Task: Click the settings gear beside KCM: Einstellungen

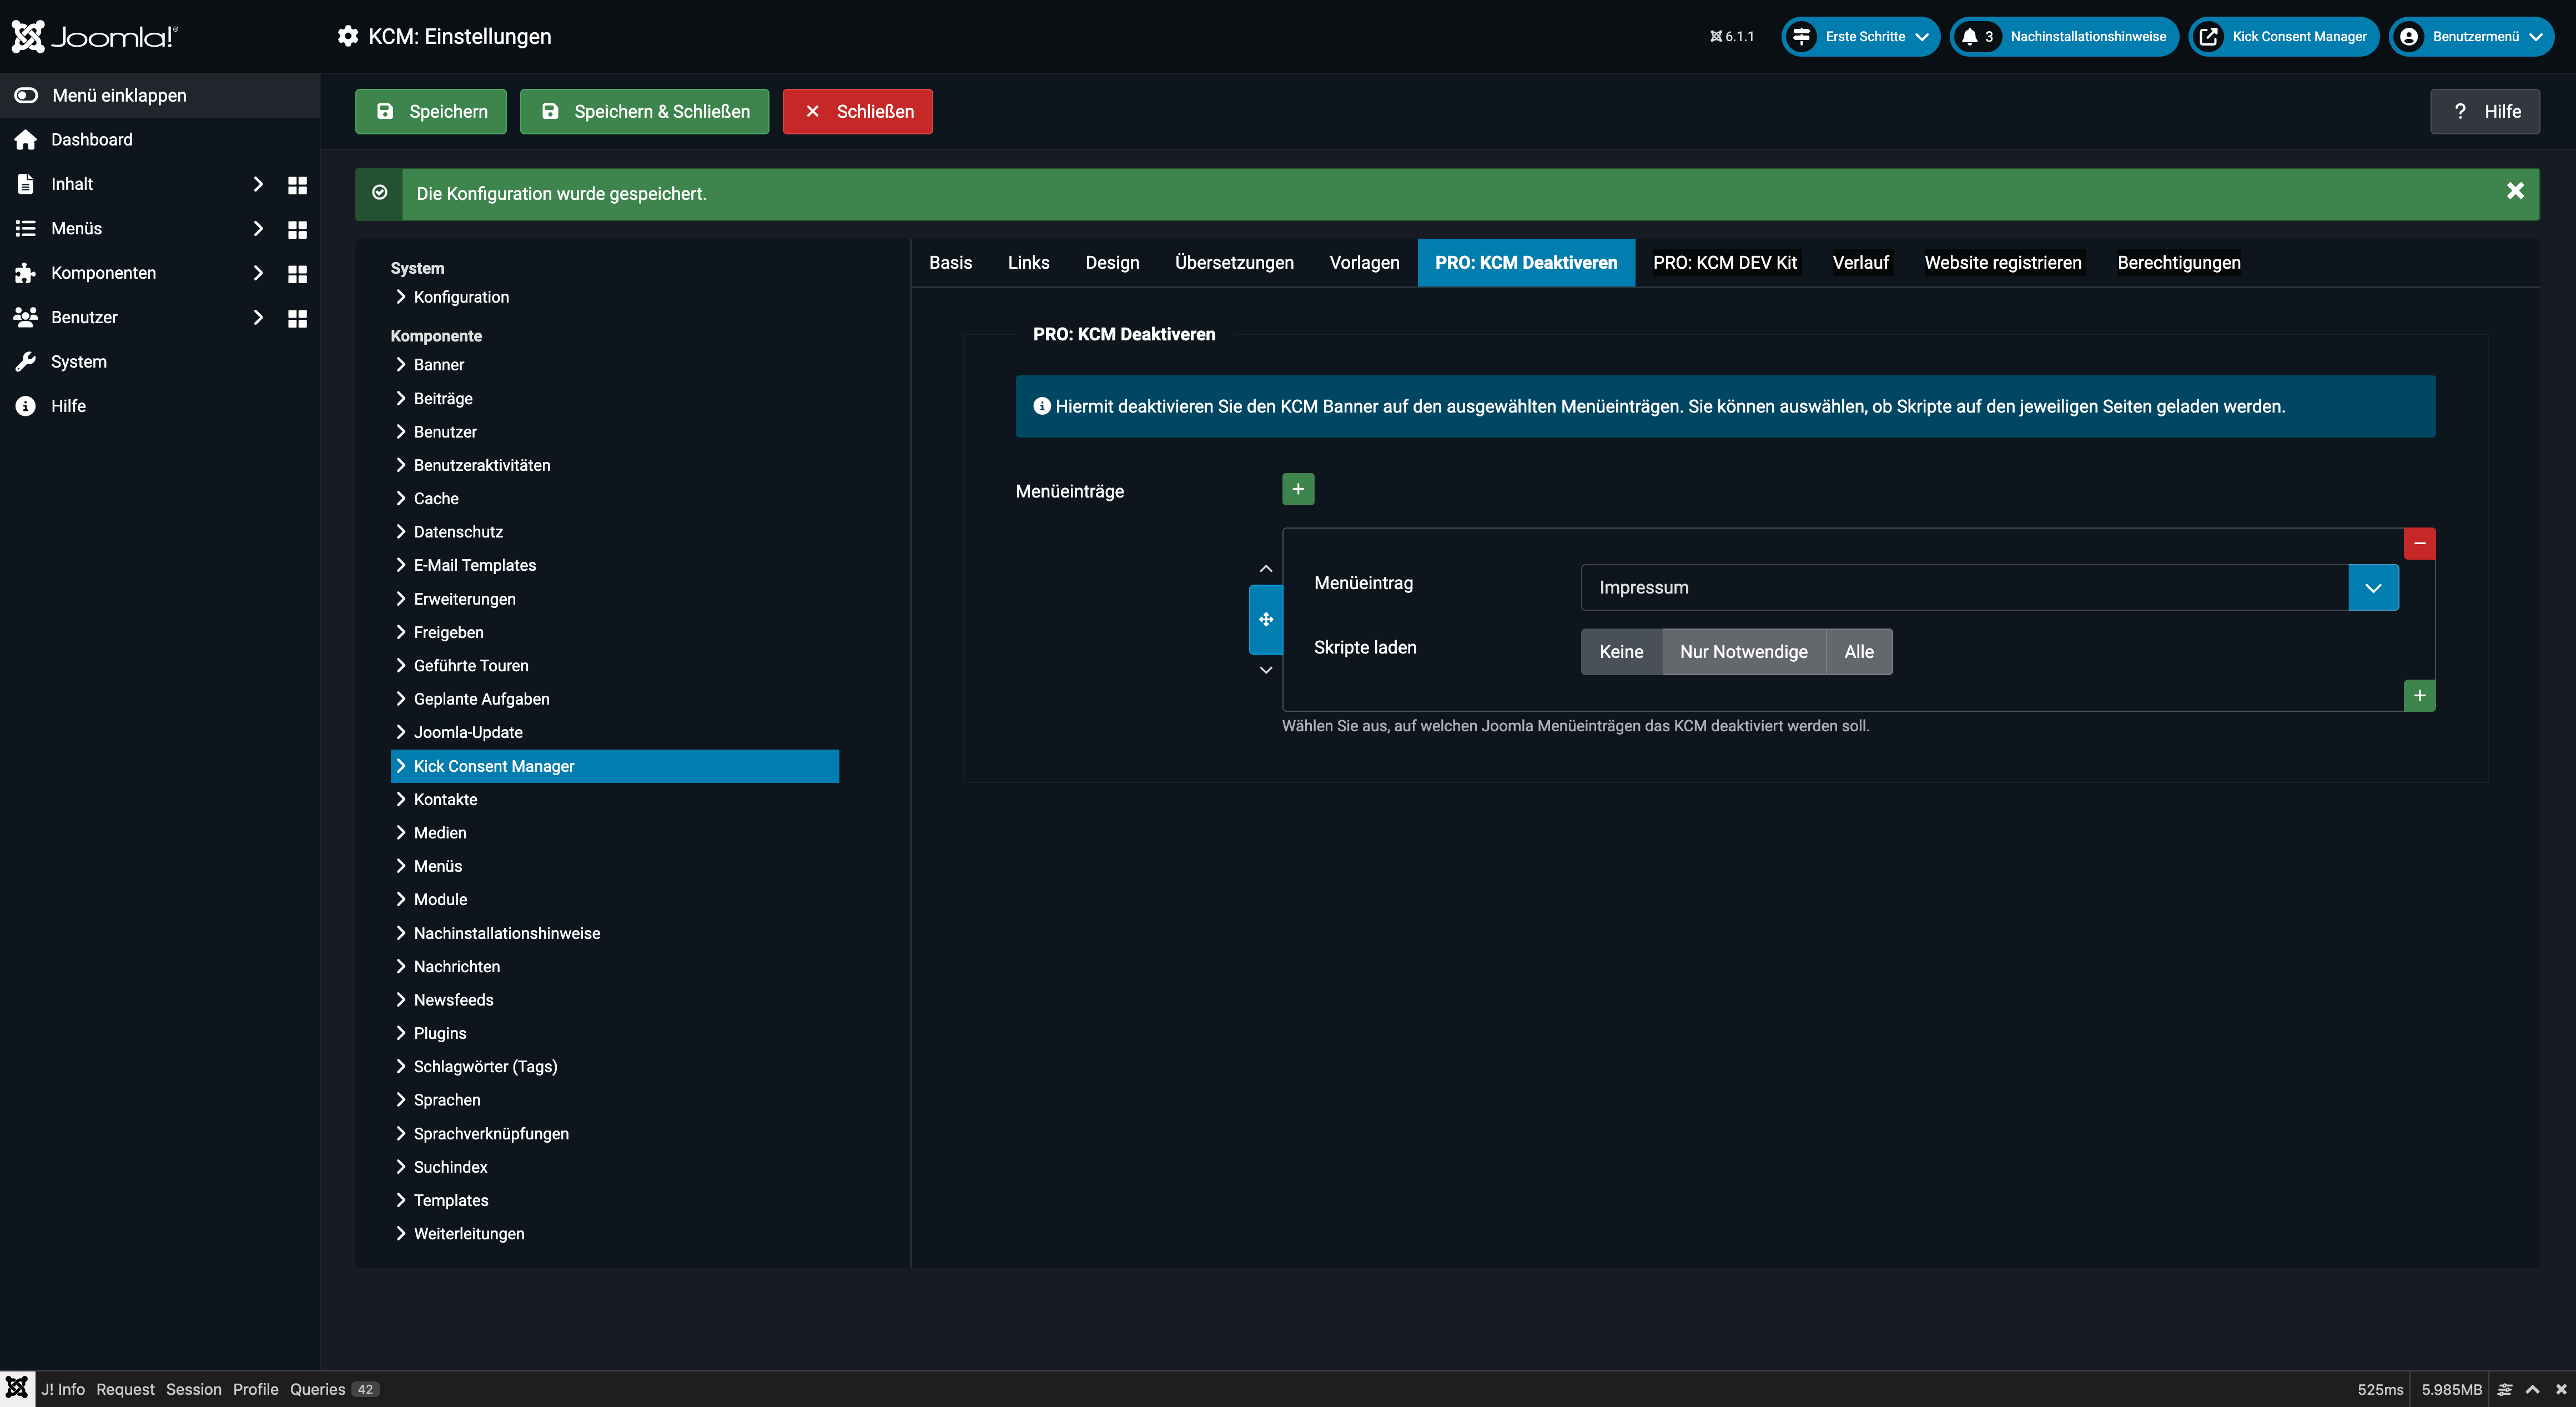Action: coord(347,36)
